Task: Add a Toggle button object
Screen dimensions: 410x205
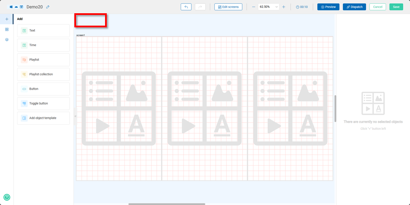Action: coord(44,103)
